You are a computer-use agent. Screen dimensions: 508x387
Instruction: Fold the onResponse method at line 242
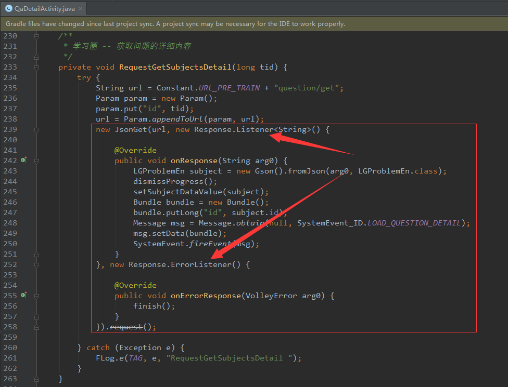[36, 161]
